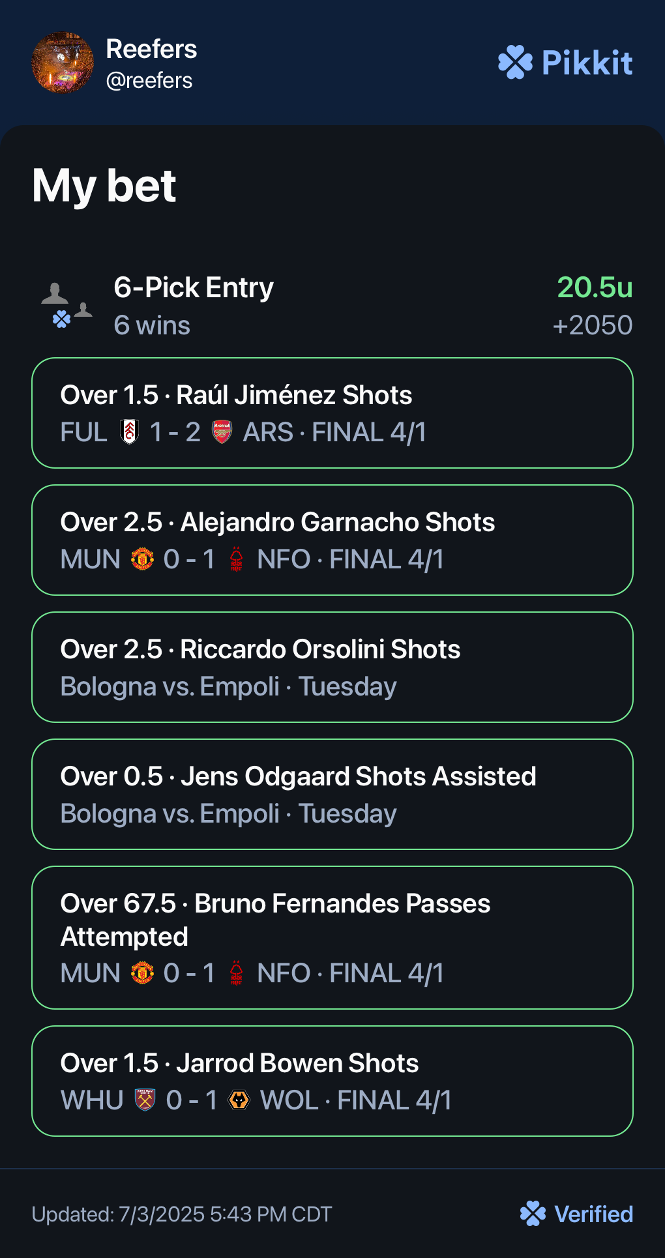Select the Jarrod Bowen Shots pick
This screenshot has height=1258, width=665.
coord(332,1081)
